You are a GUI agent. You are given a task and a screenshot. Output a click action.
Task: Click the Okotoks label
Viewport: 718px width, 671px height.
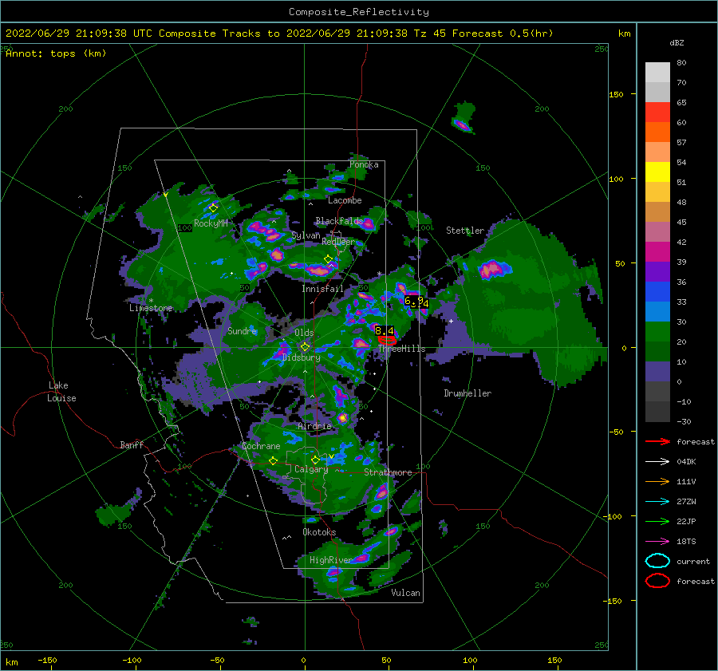click(319, 532)
